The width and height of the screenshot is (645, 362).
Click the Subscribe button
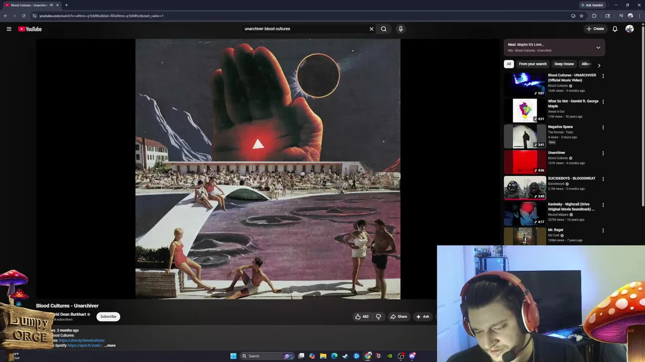(x=108, y=317)
